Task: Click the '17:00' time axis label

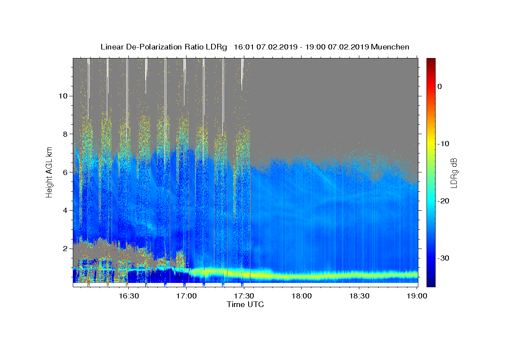Action: [x=186, y=296]
